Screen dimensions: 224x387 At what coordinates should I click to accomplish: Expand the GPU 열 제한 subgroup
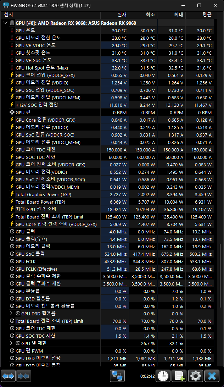coord(11,343)
